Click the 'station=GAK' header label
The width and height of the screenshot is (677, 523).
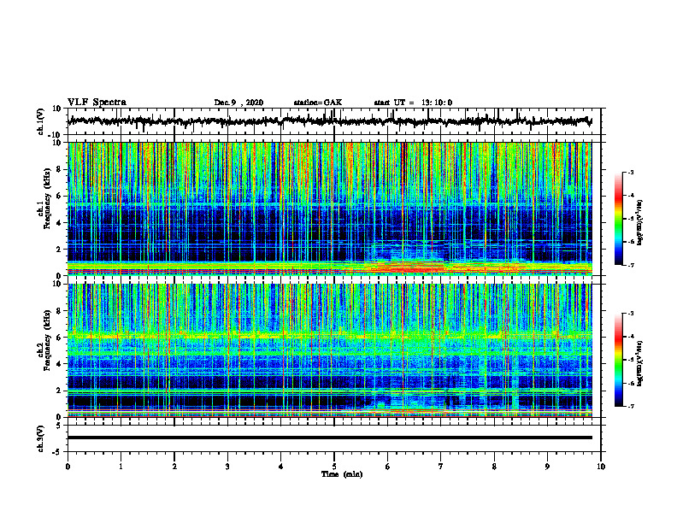[x=318, y=103]
